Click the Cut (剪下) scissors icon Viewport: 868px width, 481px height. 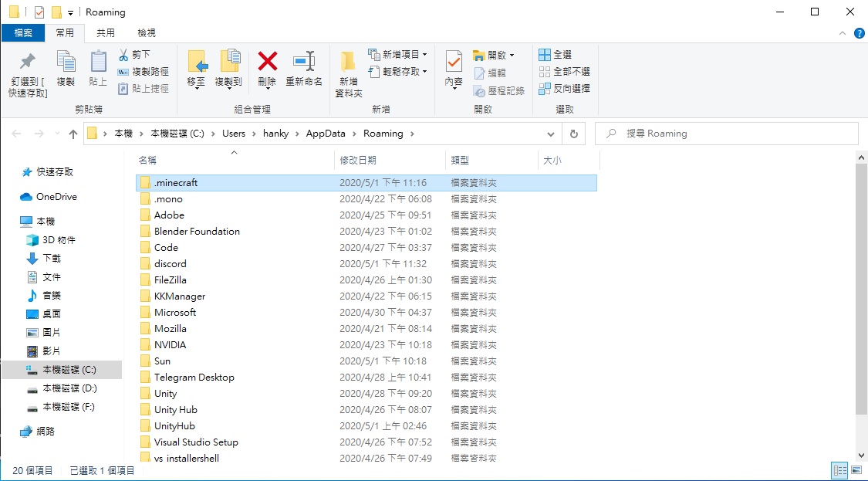click(123, 55)
